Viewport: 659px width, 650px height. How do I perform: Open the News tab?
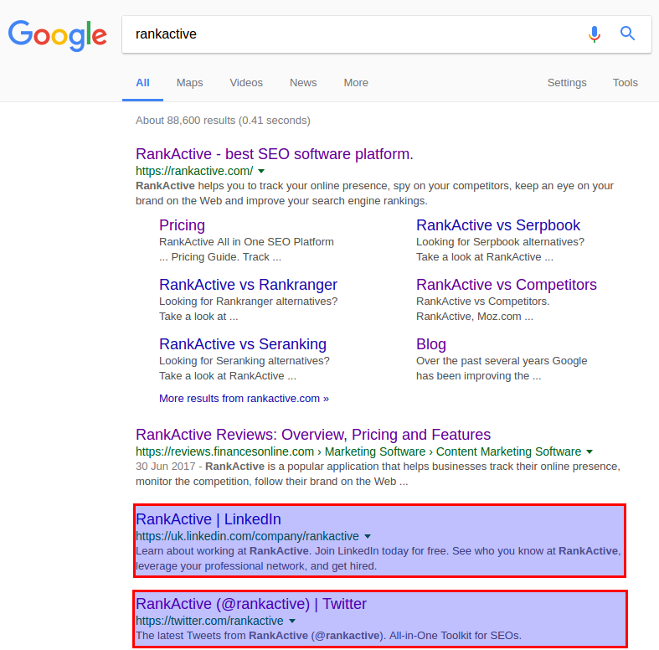click(x=303, y=83)
